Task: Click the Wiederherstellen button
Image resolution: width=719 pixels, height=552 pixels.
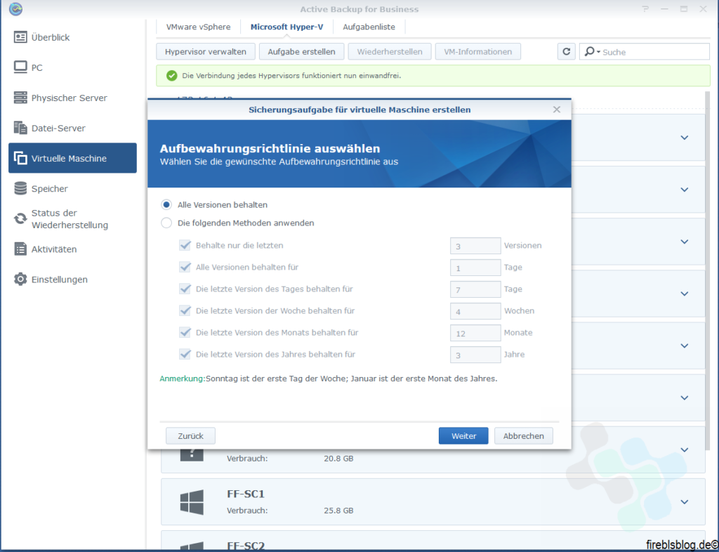Action: (389, 52)
